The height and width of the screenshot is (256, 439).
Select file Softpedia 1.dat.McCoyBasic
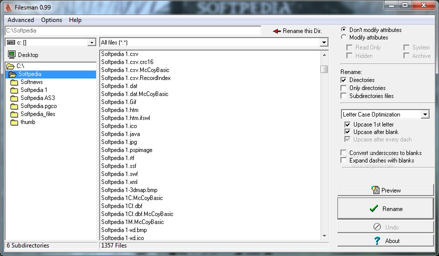[x=135, y=94]
